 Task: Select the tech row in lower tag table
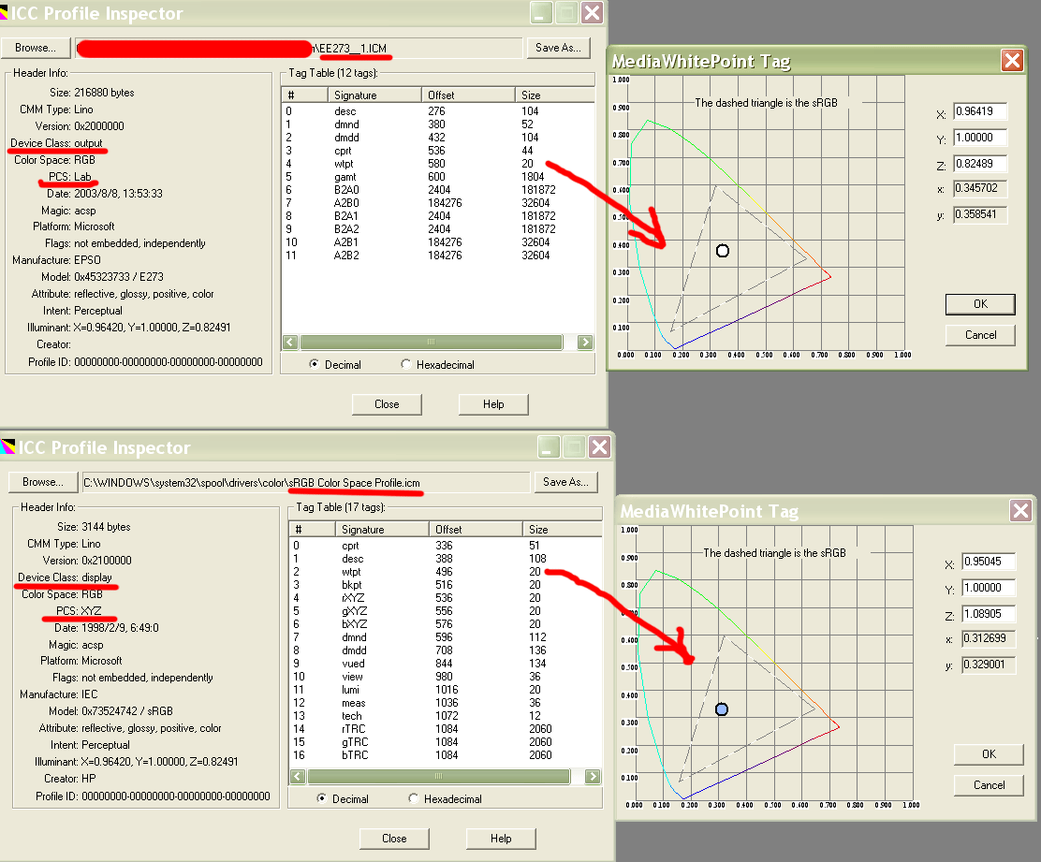click(446, 716)
